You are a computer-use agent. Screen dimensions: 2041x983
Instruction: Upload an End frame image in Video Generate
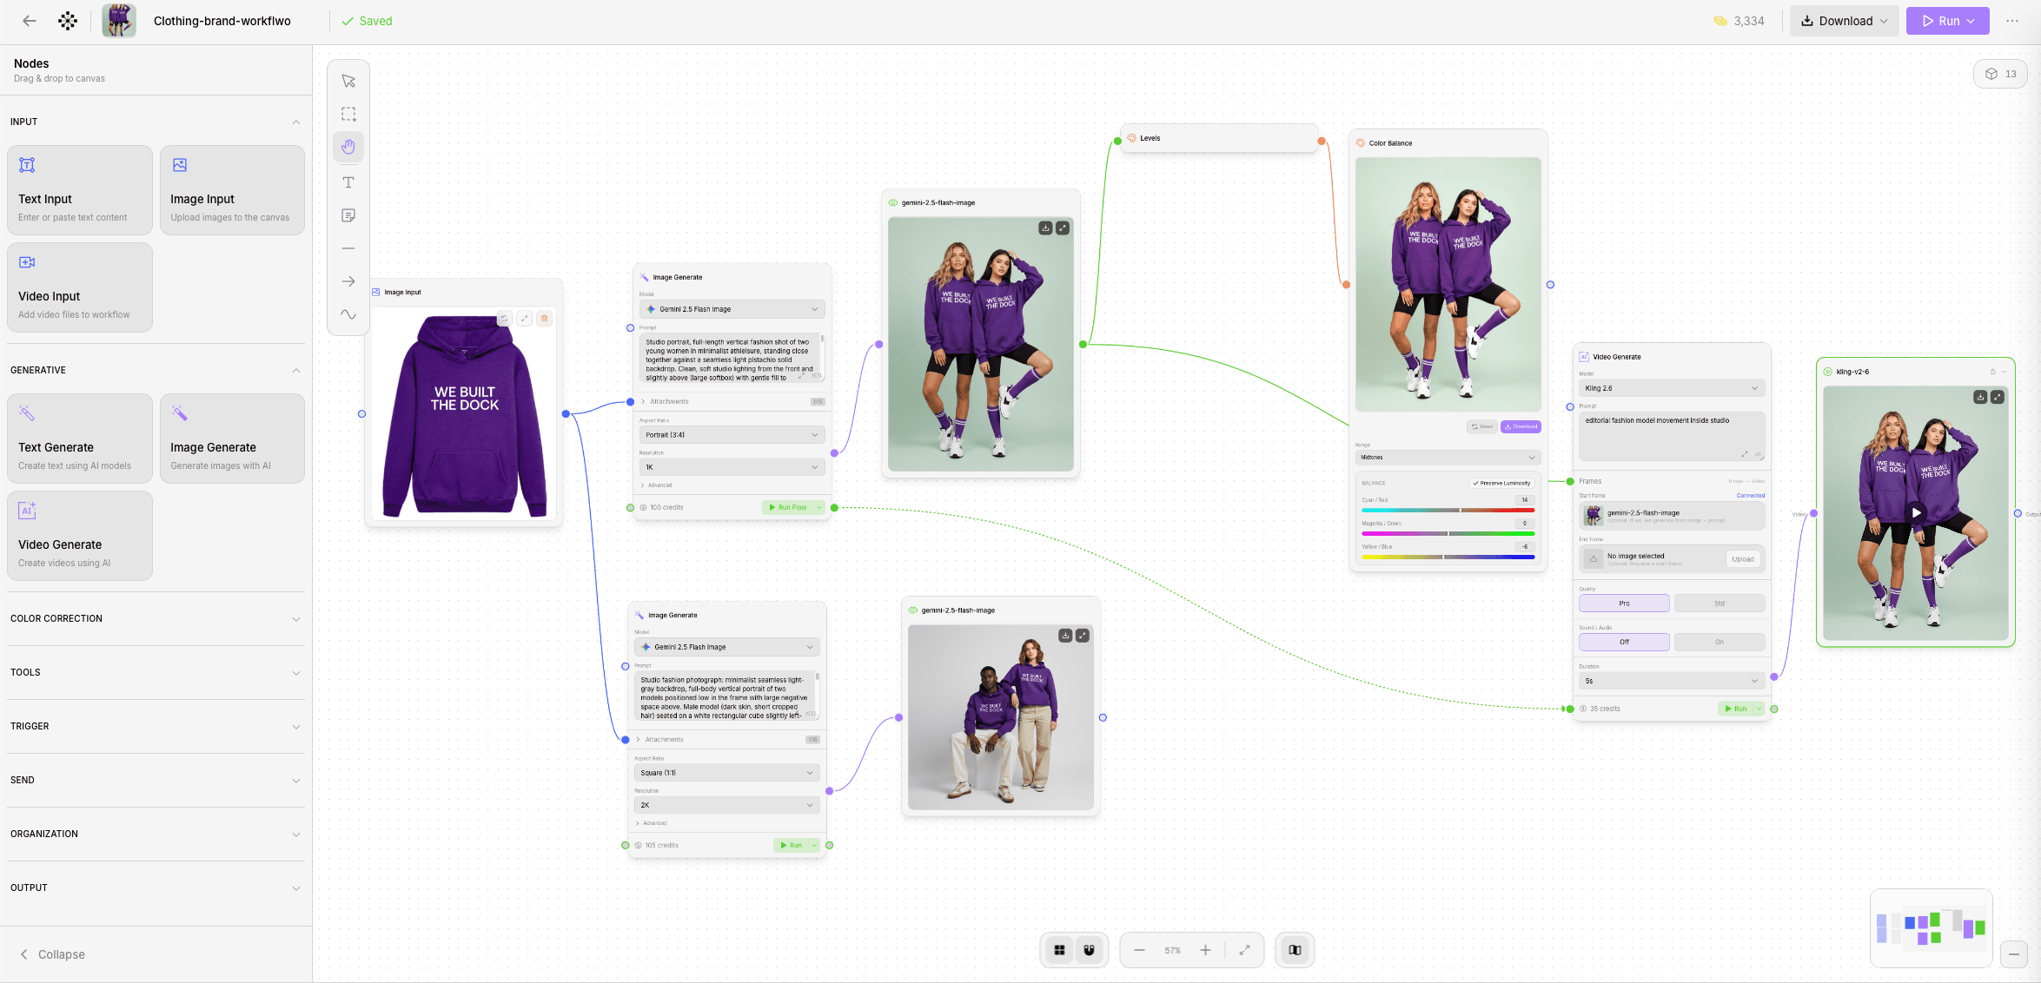[x=1744, y=558]
